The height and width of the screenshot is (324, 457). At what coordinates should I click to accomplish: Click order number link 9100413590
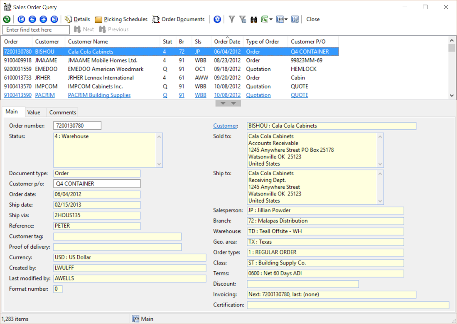pos(18,95)
